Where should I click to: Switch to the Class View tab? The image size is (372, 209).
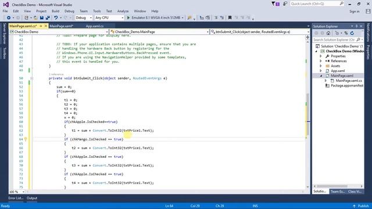(355, 192)
